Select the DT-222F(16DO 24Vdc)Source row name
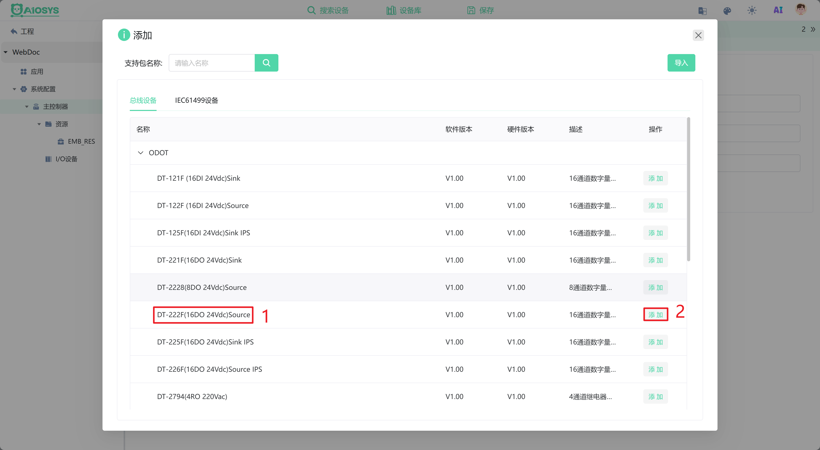The height and width of the screenshot is (450, 820). pyautogui.click(x=203, y=315)
